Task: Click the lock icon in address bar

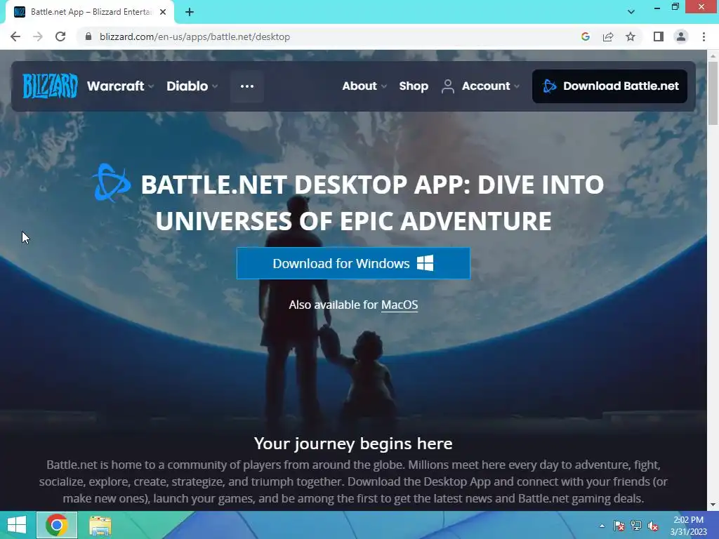Action: (88, 36)
